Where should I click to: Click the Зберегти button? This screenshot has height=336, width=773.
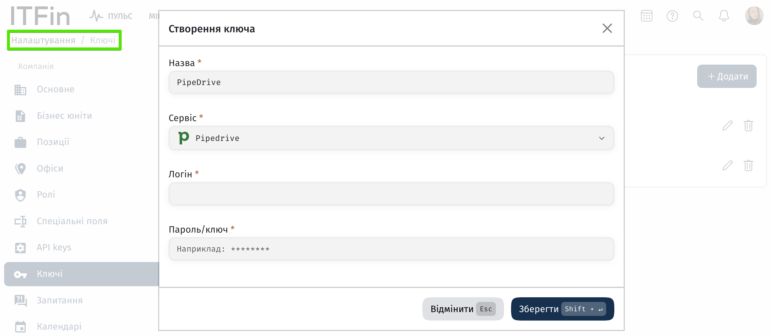point(562,309)
